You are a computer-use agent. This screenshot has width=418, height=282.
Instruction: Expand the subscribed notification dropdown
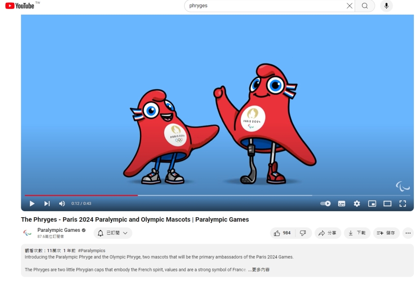coord(113,233)
